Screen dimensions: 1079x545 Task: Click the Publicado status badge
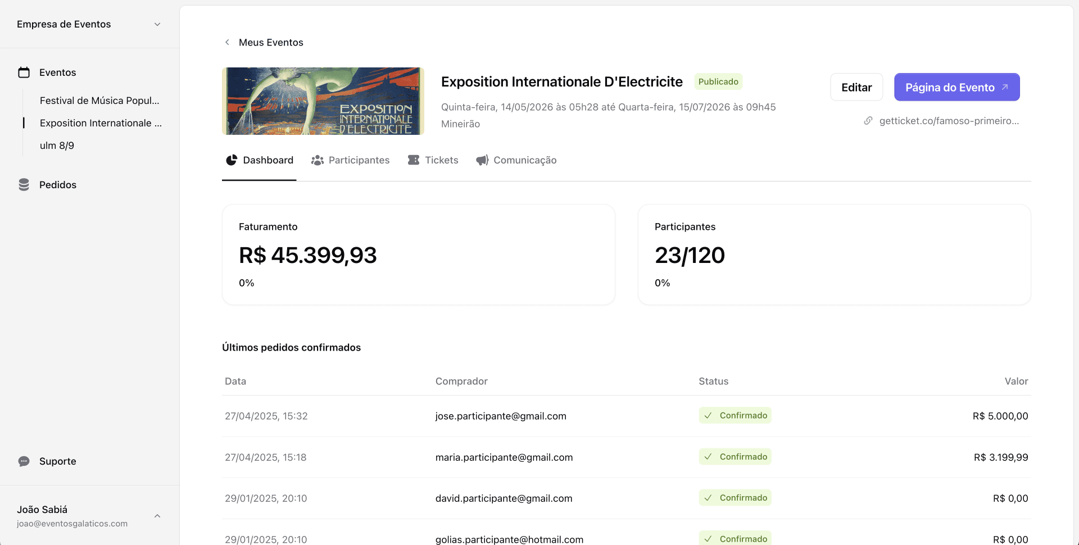[718, 81]
